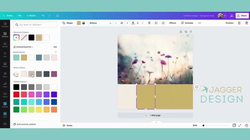The width and height of the screenshot is (250, 140).
Task: Click the transparency checkerboard icon
Action: point(239,23)
